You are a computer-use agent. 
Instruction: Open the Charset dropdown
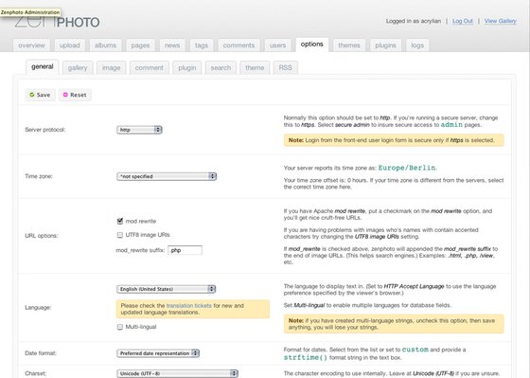click(177, 373)
